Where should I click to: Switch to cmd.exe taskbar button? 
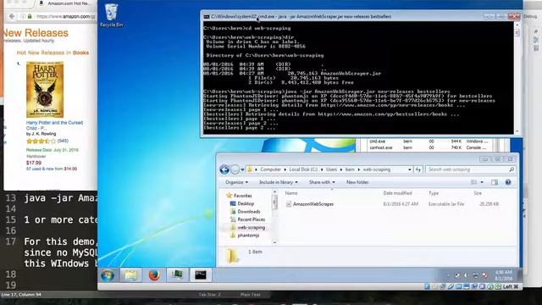pyautogui.click(x=201, y=275)
